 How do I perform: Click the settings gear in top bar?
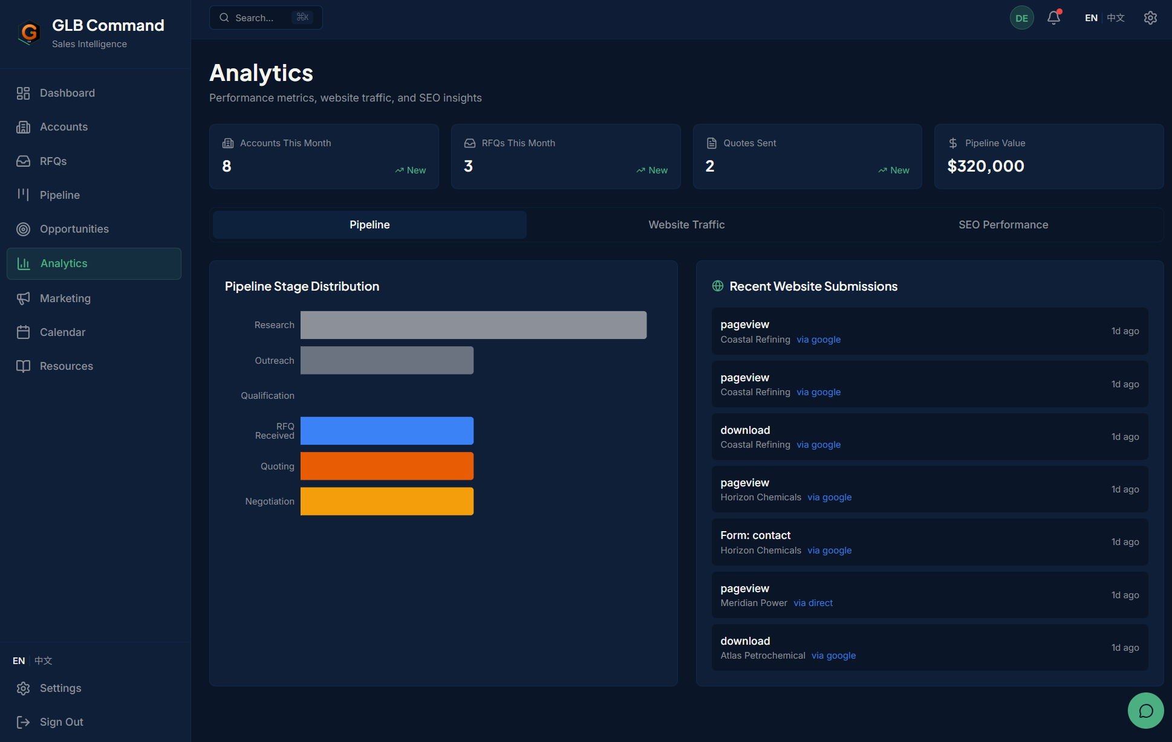click(x=1150, y=18)
